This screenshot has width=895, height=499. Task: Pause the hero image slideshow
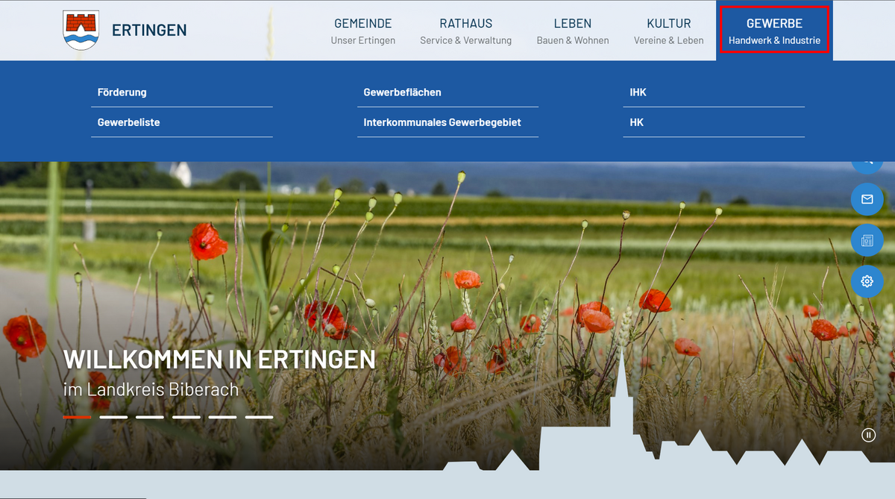tap(868, 435)
